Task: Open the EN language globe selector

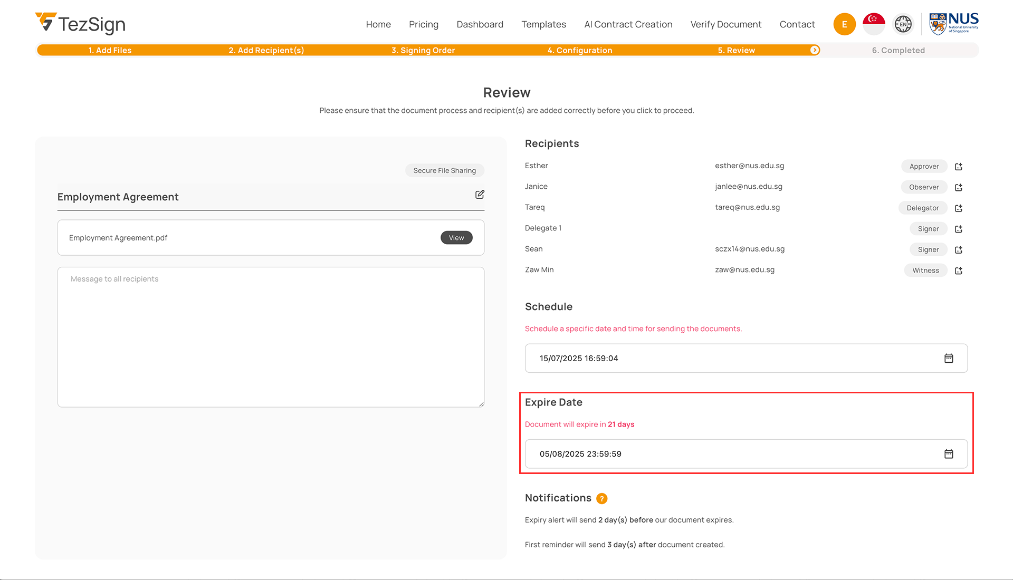Action: click(x=903, y=24)
